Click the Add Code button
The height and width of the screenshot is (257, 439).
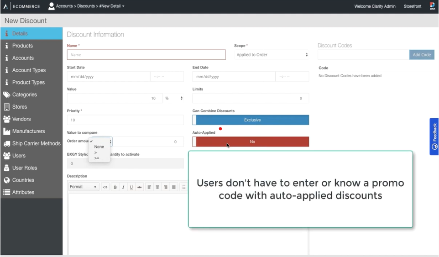pos(422,55)
